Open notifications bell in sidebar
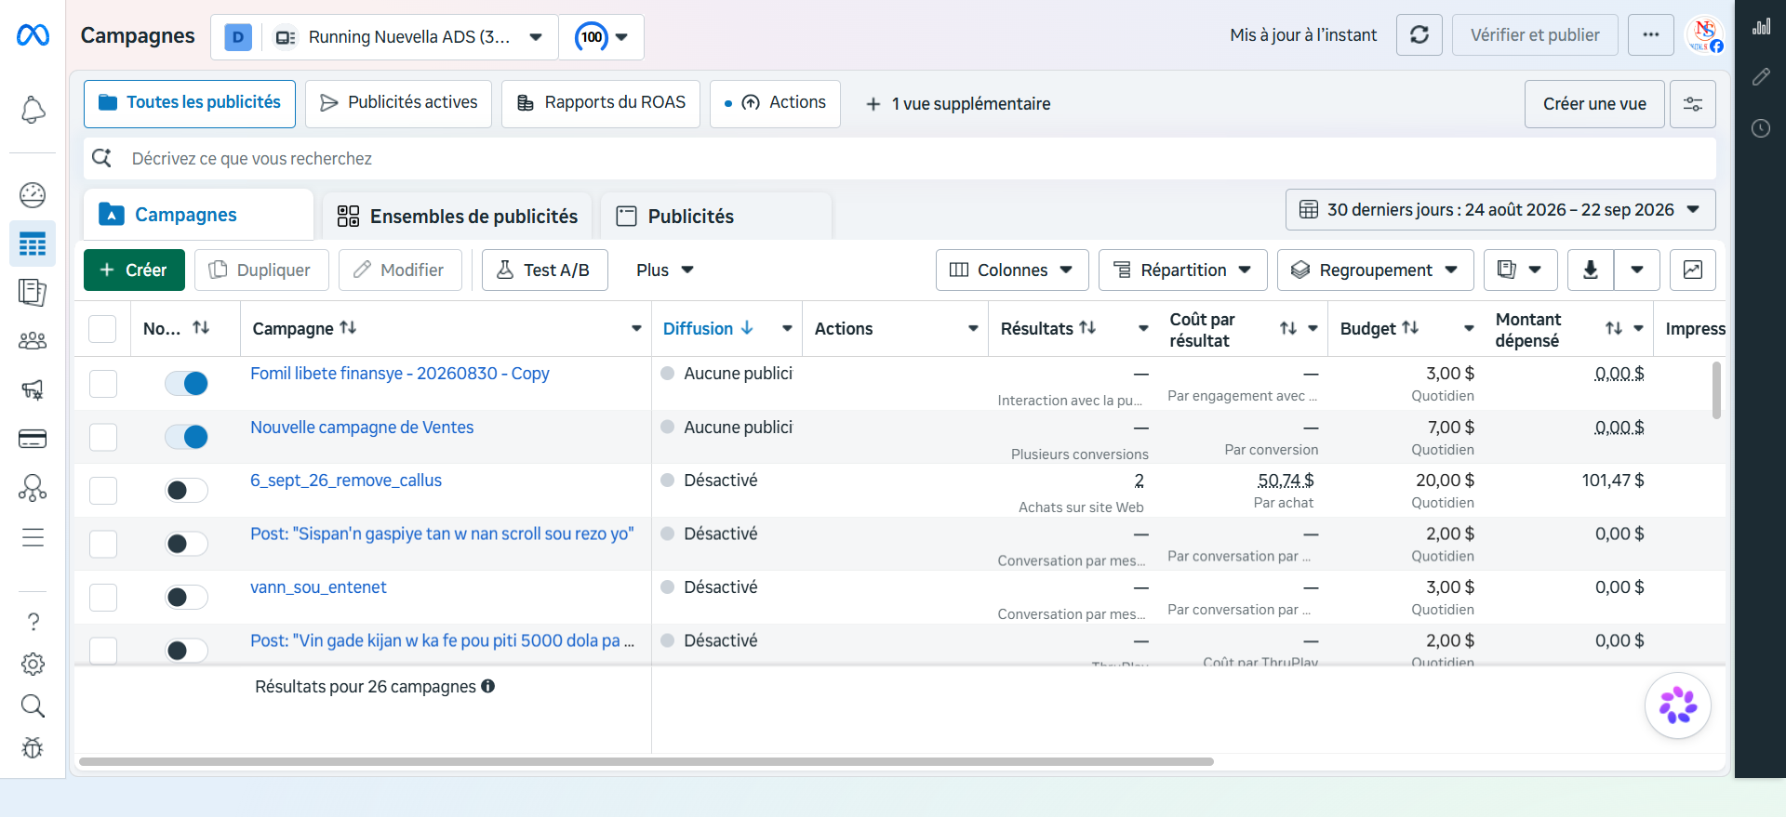Image resolution: width=1786 pixels, height=817 pixels. [x=33, y=110]
